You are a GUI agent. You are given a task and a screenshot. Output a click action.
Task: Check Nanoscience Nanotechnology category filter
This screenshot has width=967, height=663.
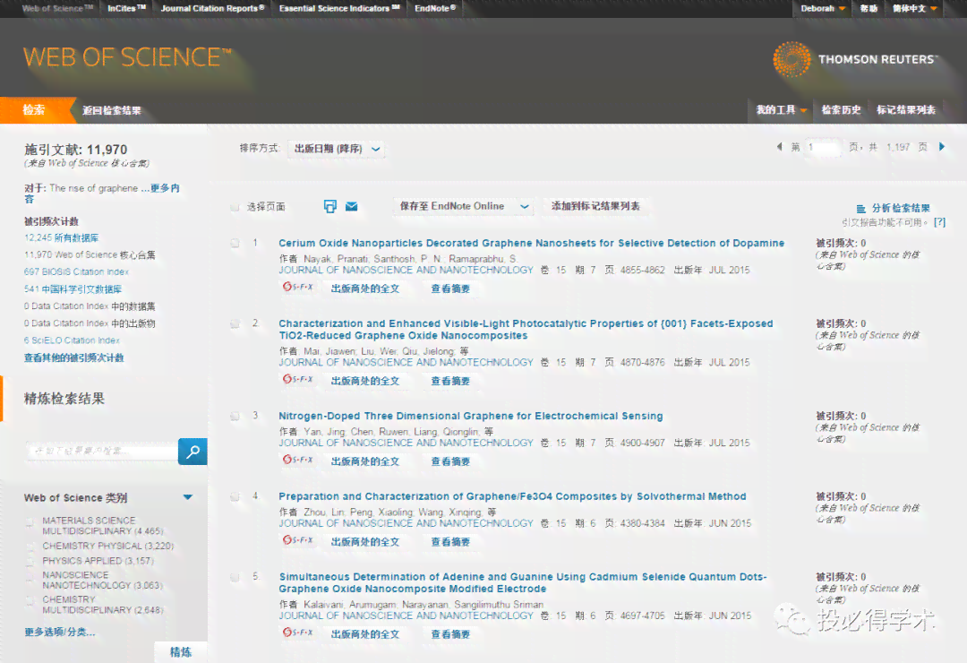(30, 577)
